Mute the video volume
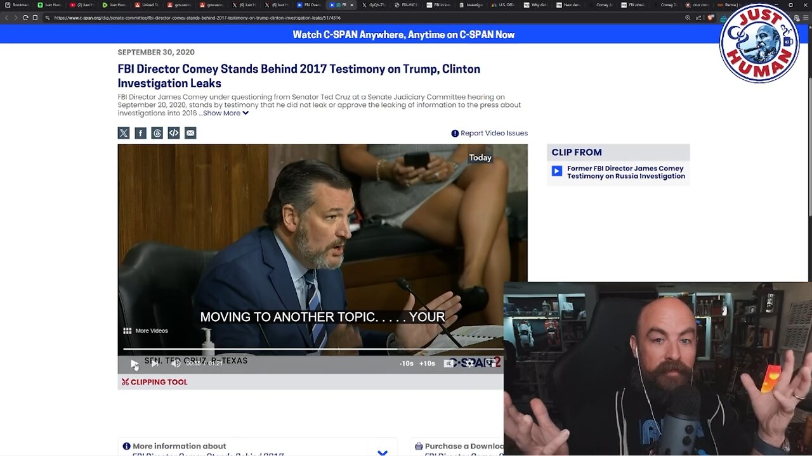Image resolution: width=812 pixels, height=456 pixels. [x=176, y=363]
